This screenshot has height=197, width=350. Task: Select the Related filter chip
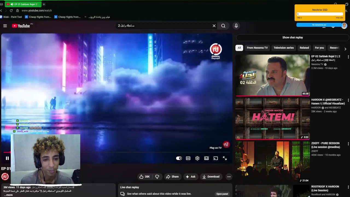[304, 48]
